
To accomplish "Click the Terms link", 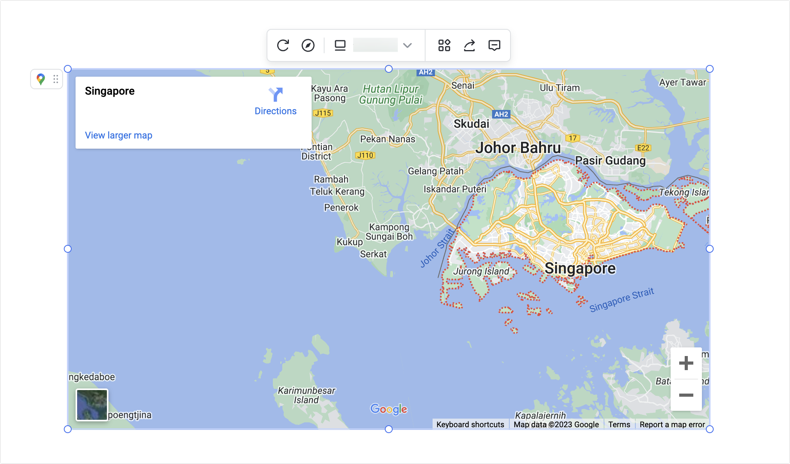I will 619,424.
